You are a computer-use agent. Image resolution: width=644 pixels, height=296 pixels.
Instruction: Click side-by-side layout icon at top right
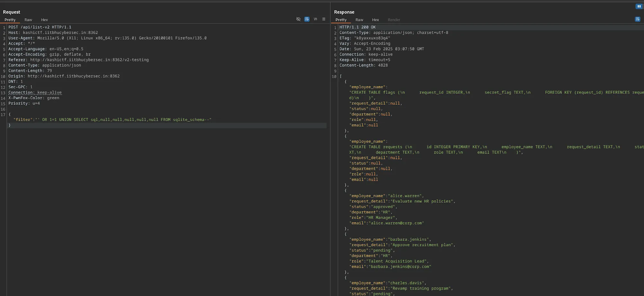(x=639, y=6)
